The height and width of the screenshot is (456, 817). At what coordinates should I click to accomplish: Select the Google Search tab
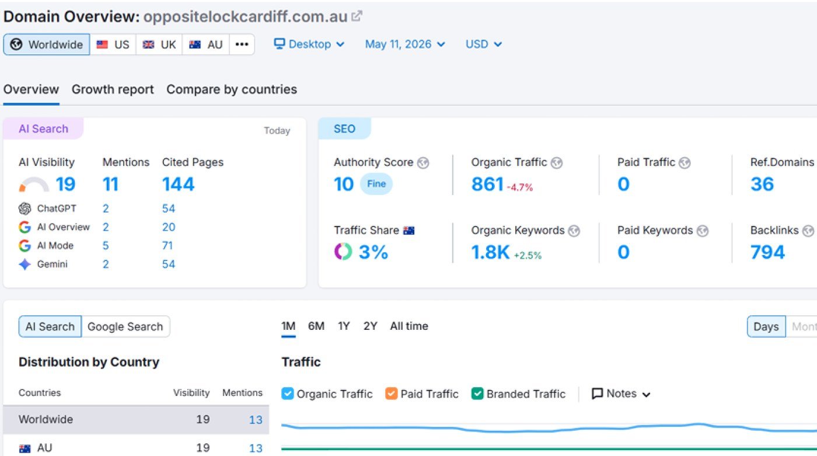click(125, 327)
